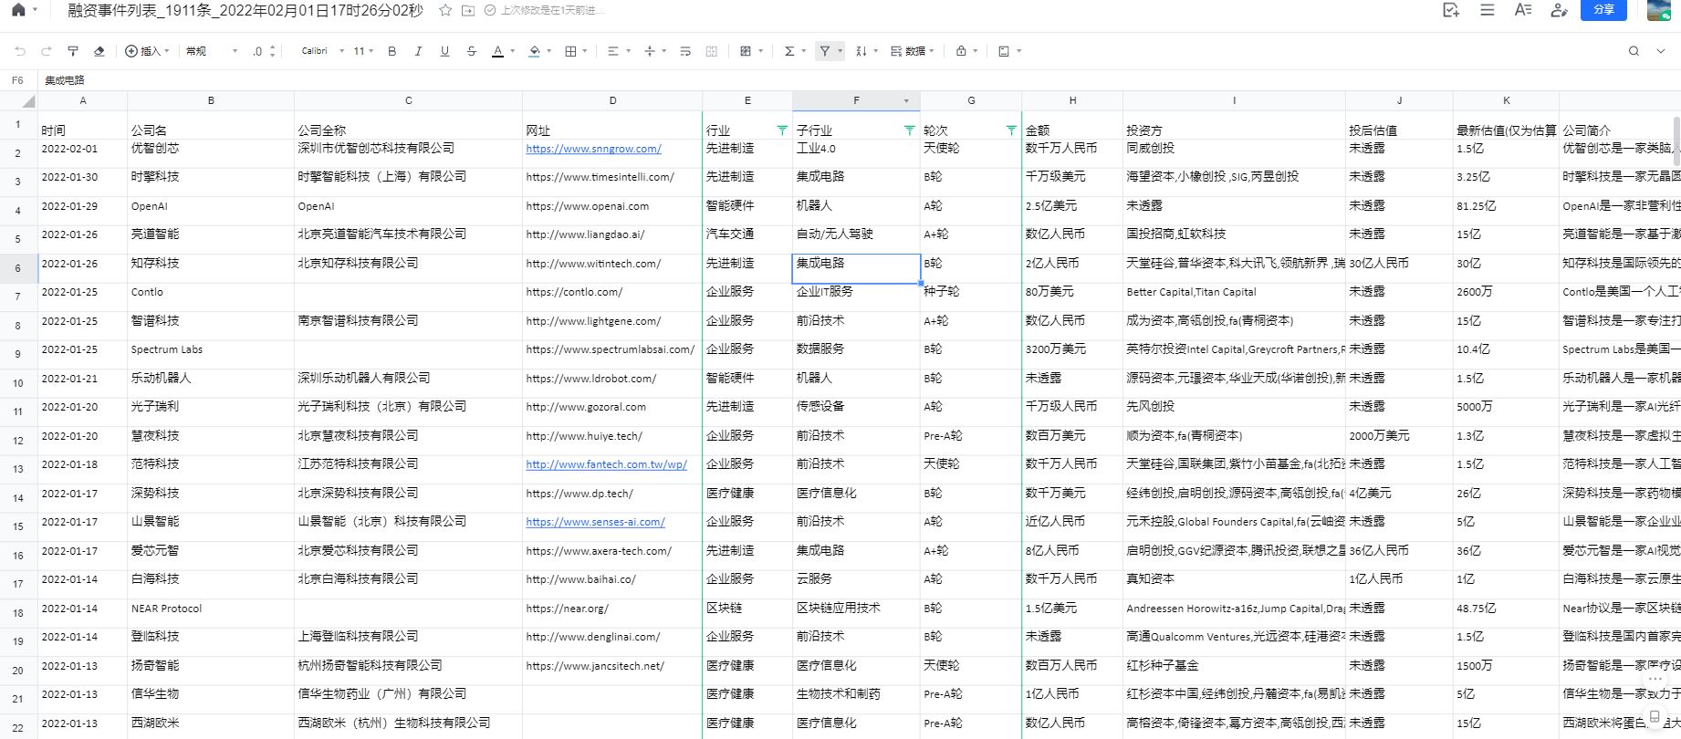Click the filter funnel toolbar icon
The image size is (1681, 739).
click(825, 51)
